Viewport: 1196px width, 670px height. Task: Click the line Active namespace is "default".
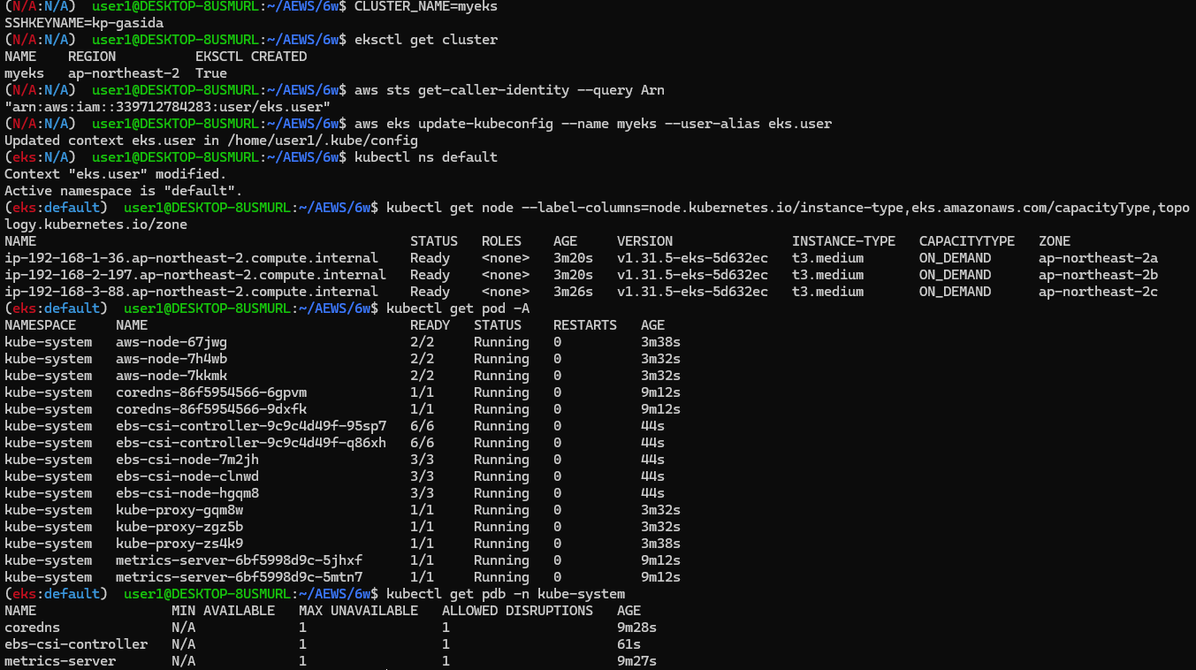click(124, 191)
